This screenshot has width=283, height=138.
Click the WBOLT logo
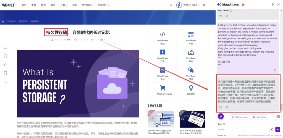9,5
